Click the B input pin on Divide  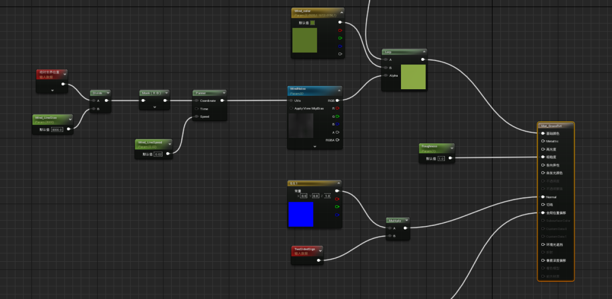tap(94, 109)
